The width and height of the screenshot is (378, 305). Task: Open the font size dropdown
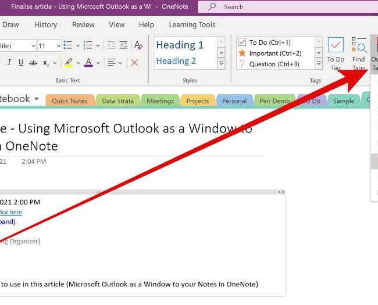[59, 45]
